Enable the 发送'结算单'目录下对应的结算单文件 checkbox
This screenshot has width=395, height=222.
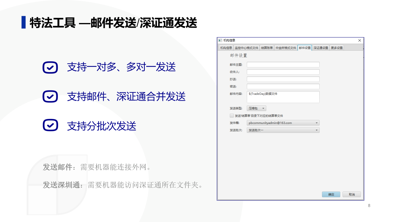(x=232, y=116)
